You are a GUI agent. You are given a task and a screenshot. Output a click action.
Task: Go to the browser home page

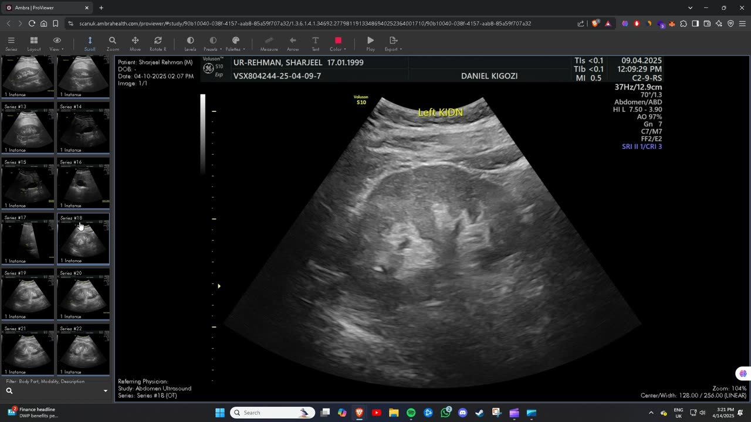coord(44,23)
